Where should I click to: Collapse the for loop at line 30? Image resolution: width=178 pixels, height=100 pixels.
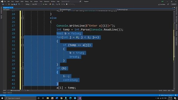[x=23, y=37]
